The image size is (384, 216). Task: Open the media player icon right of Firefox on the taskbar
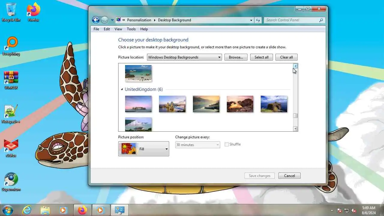[x=100, y=210]
